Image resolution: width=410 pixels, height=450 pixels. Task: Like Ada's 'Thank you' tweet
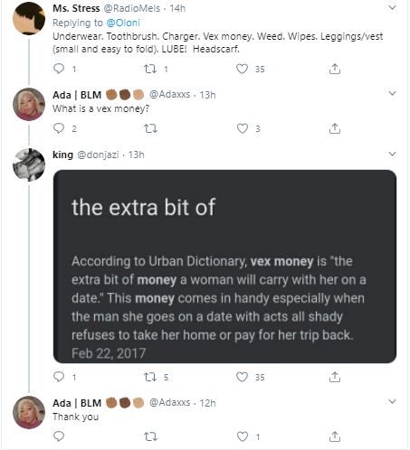point(242,436)
